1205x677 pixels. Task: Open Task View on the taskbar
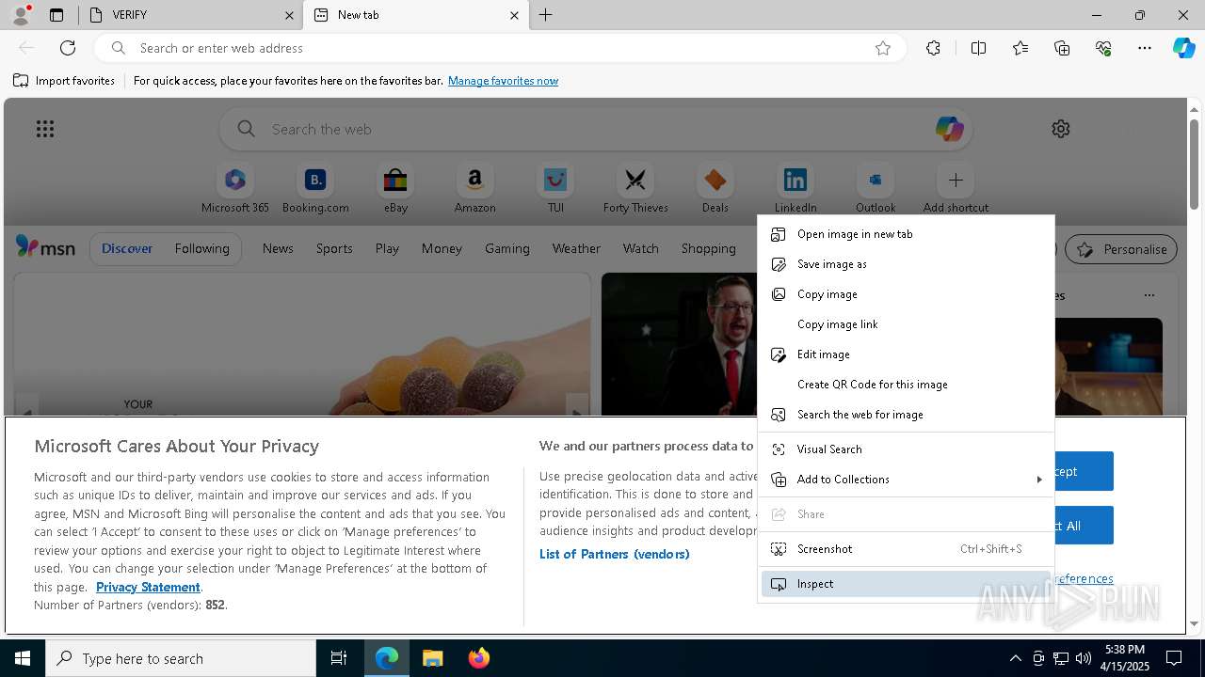[x=339, y=658]
